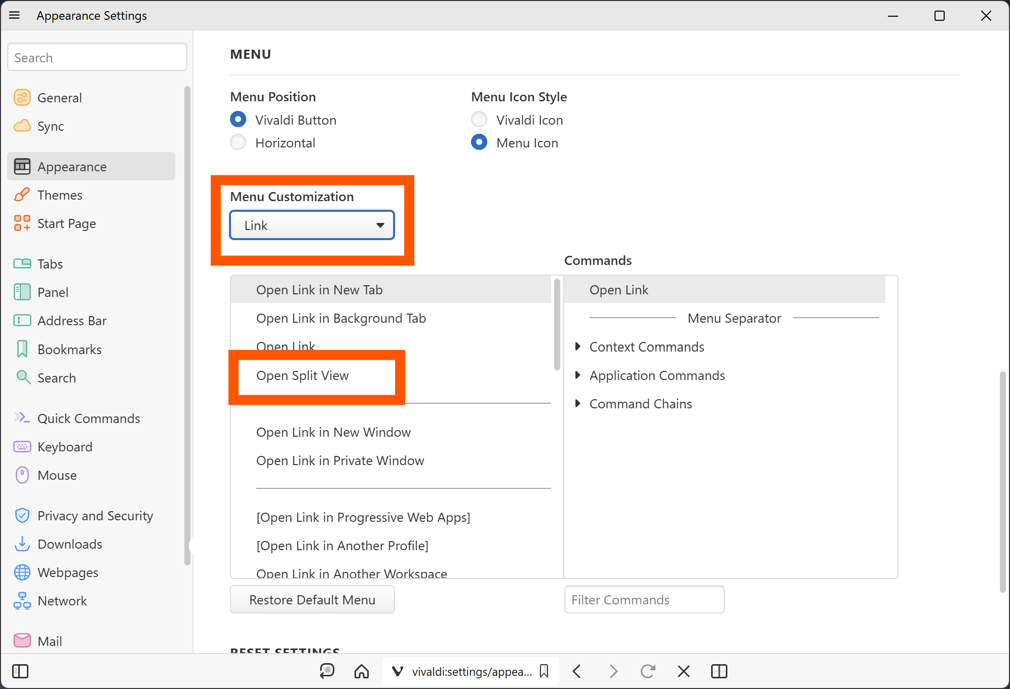Open Themes settings section

pyautogui.click(x=91, y=195)
